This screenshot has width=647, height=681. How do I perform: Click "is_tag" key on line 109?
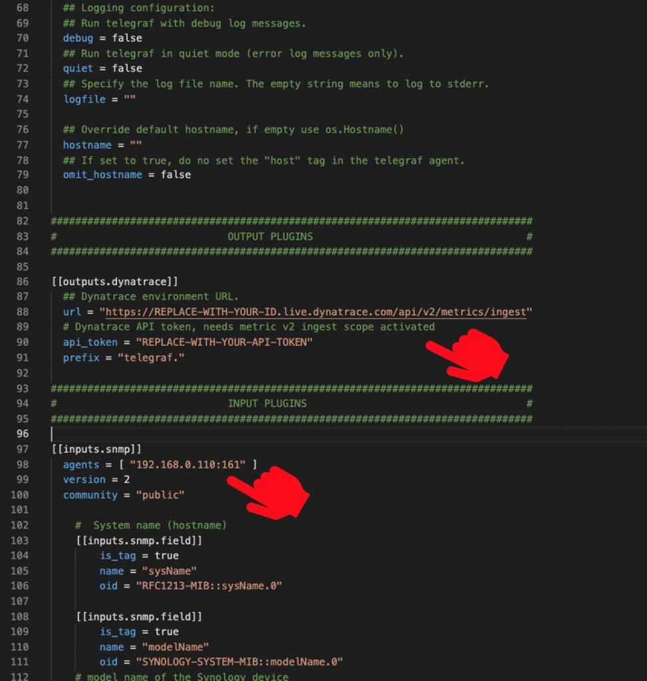coord(118,632)
